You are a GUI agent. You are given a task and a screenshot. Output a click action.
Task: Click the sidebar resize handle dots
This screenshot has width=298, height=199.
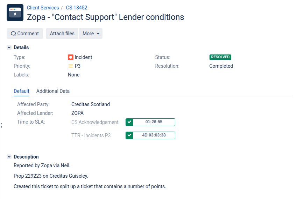pyautogui.click(x=1, y=126)
